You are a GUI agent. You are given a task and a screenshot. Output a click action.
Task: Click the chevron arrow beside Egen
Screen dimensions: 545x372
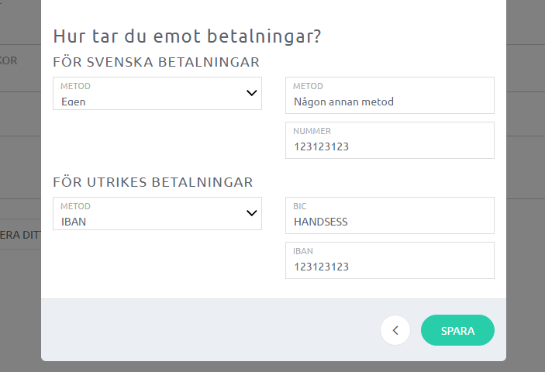(251, 93)
